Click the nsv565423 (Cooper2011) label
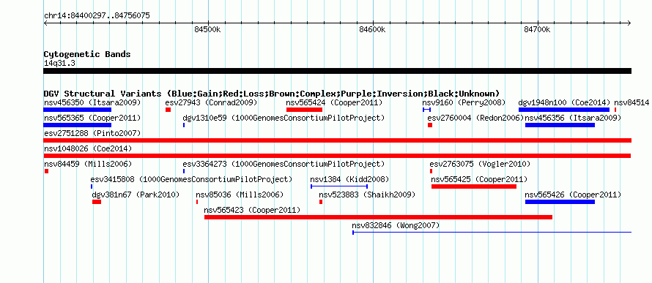 coord(252,210)
